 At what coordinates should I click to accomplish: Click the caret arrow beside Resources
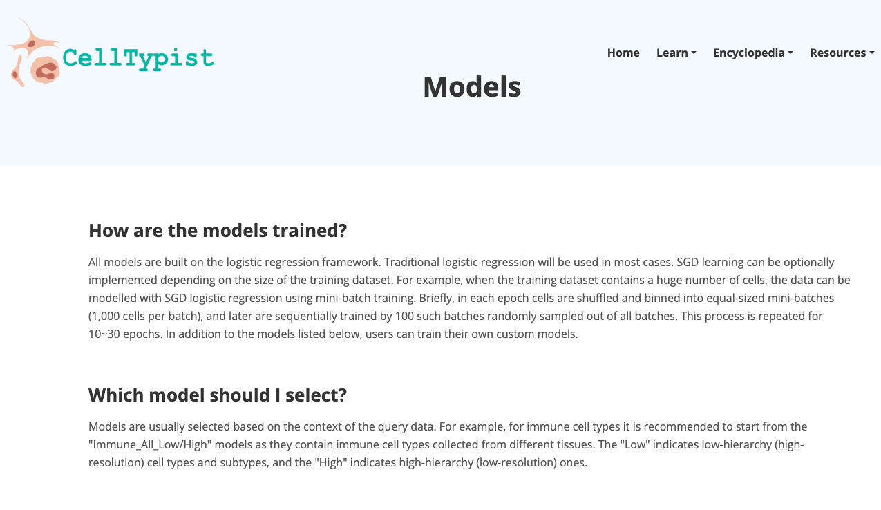(872, 53)
